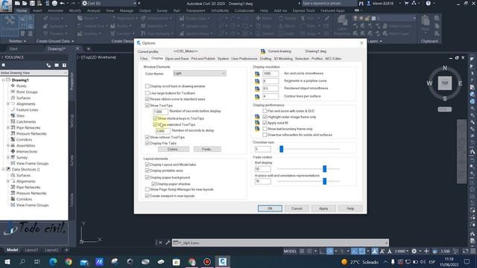The height and width of the screenshot is (268, 477).
Task: Click the Xref display fade slider handle
Action: pos(325,169)
